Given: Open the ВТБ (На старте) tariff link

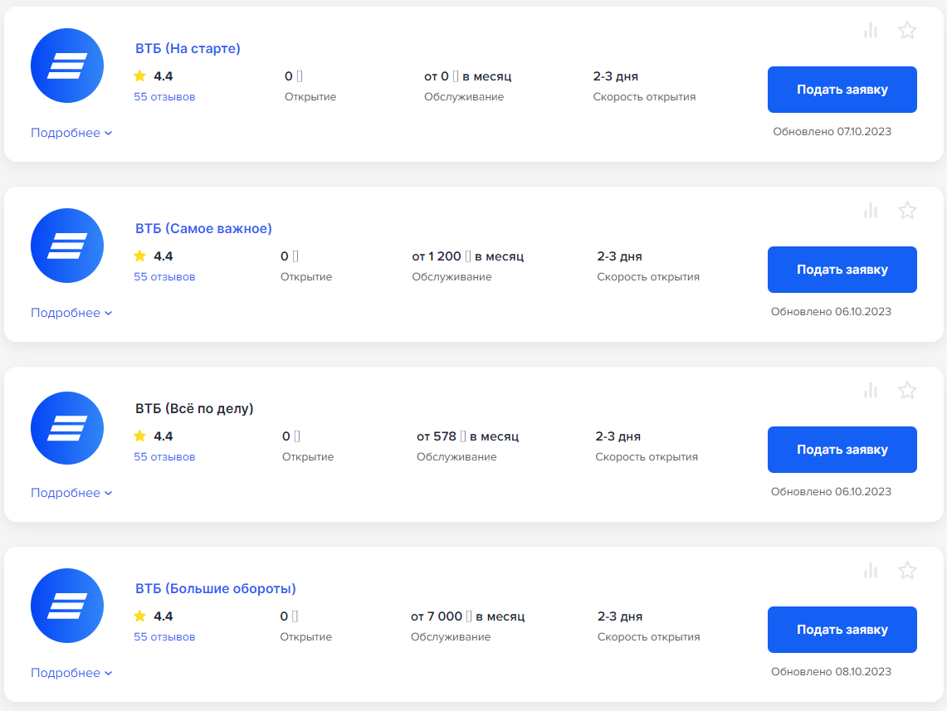Looking at the screenshot, I should (188, 48).
